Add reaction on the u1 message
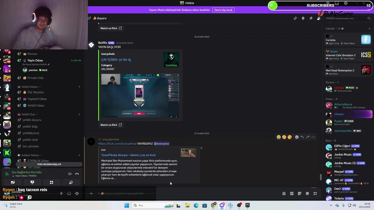The width and height of the screenshot is (374, 210). point(297,137)
